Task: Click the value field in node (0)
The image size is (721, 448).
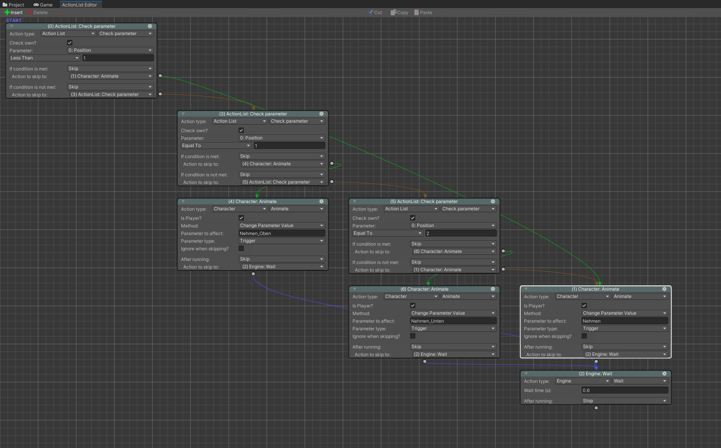Action: click(118, 58)
